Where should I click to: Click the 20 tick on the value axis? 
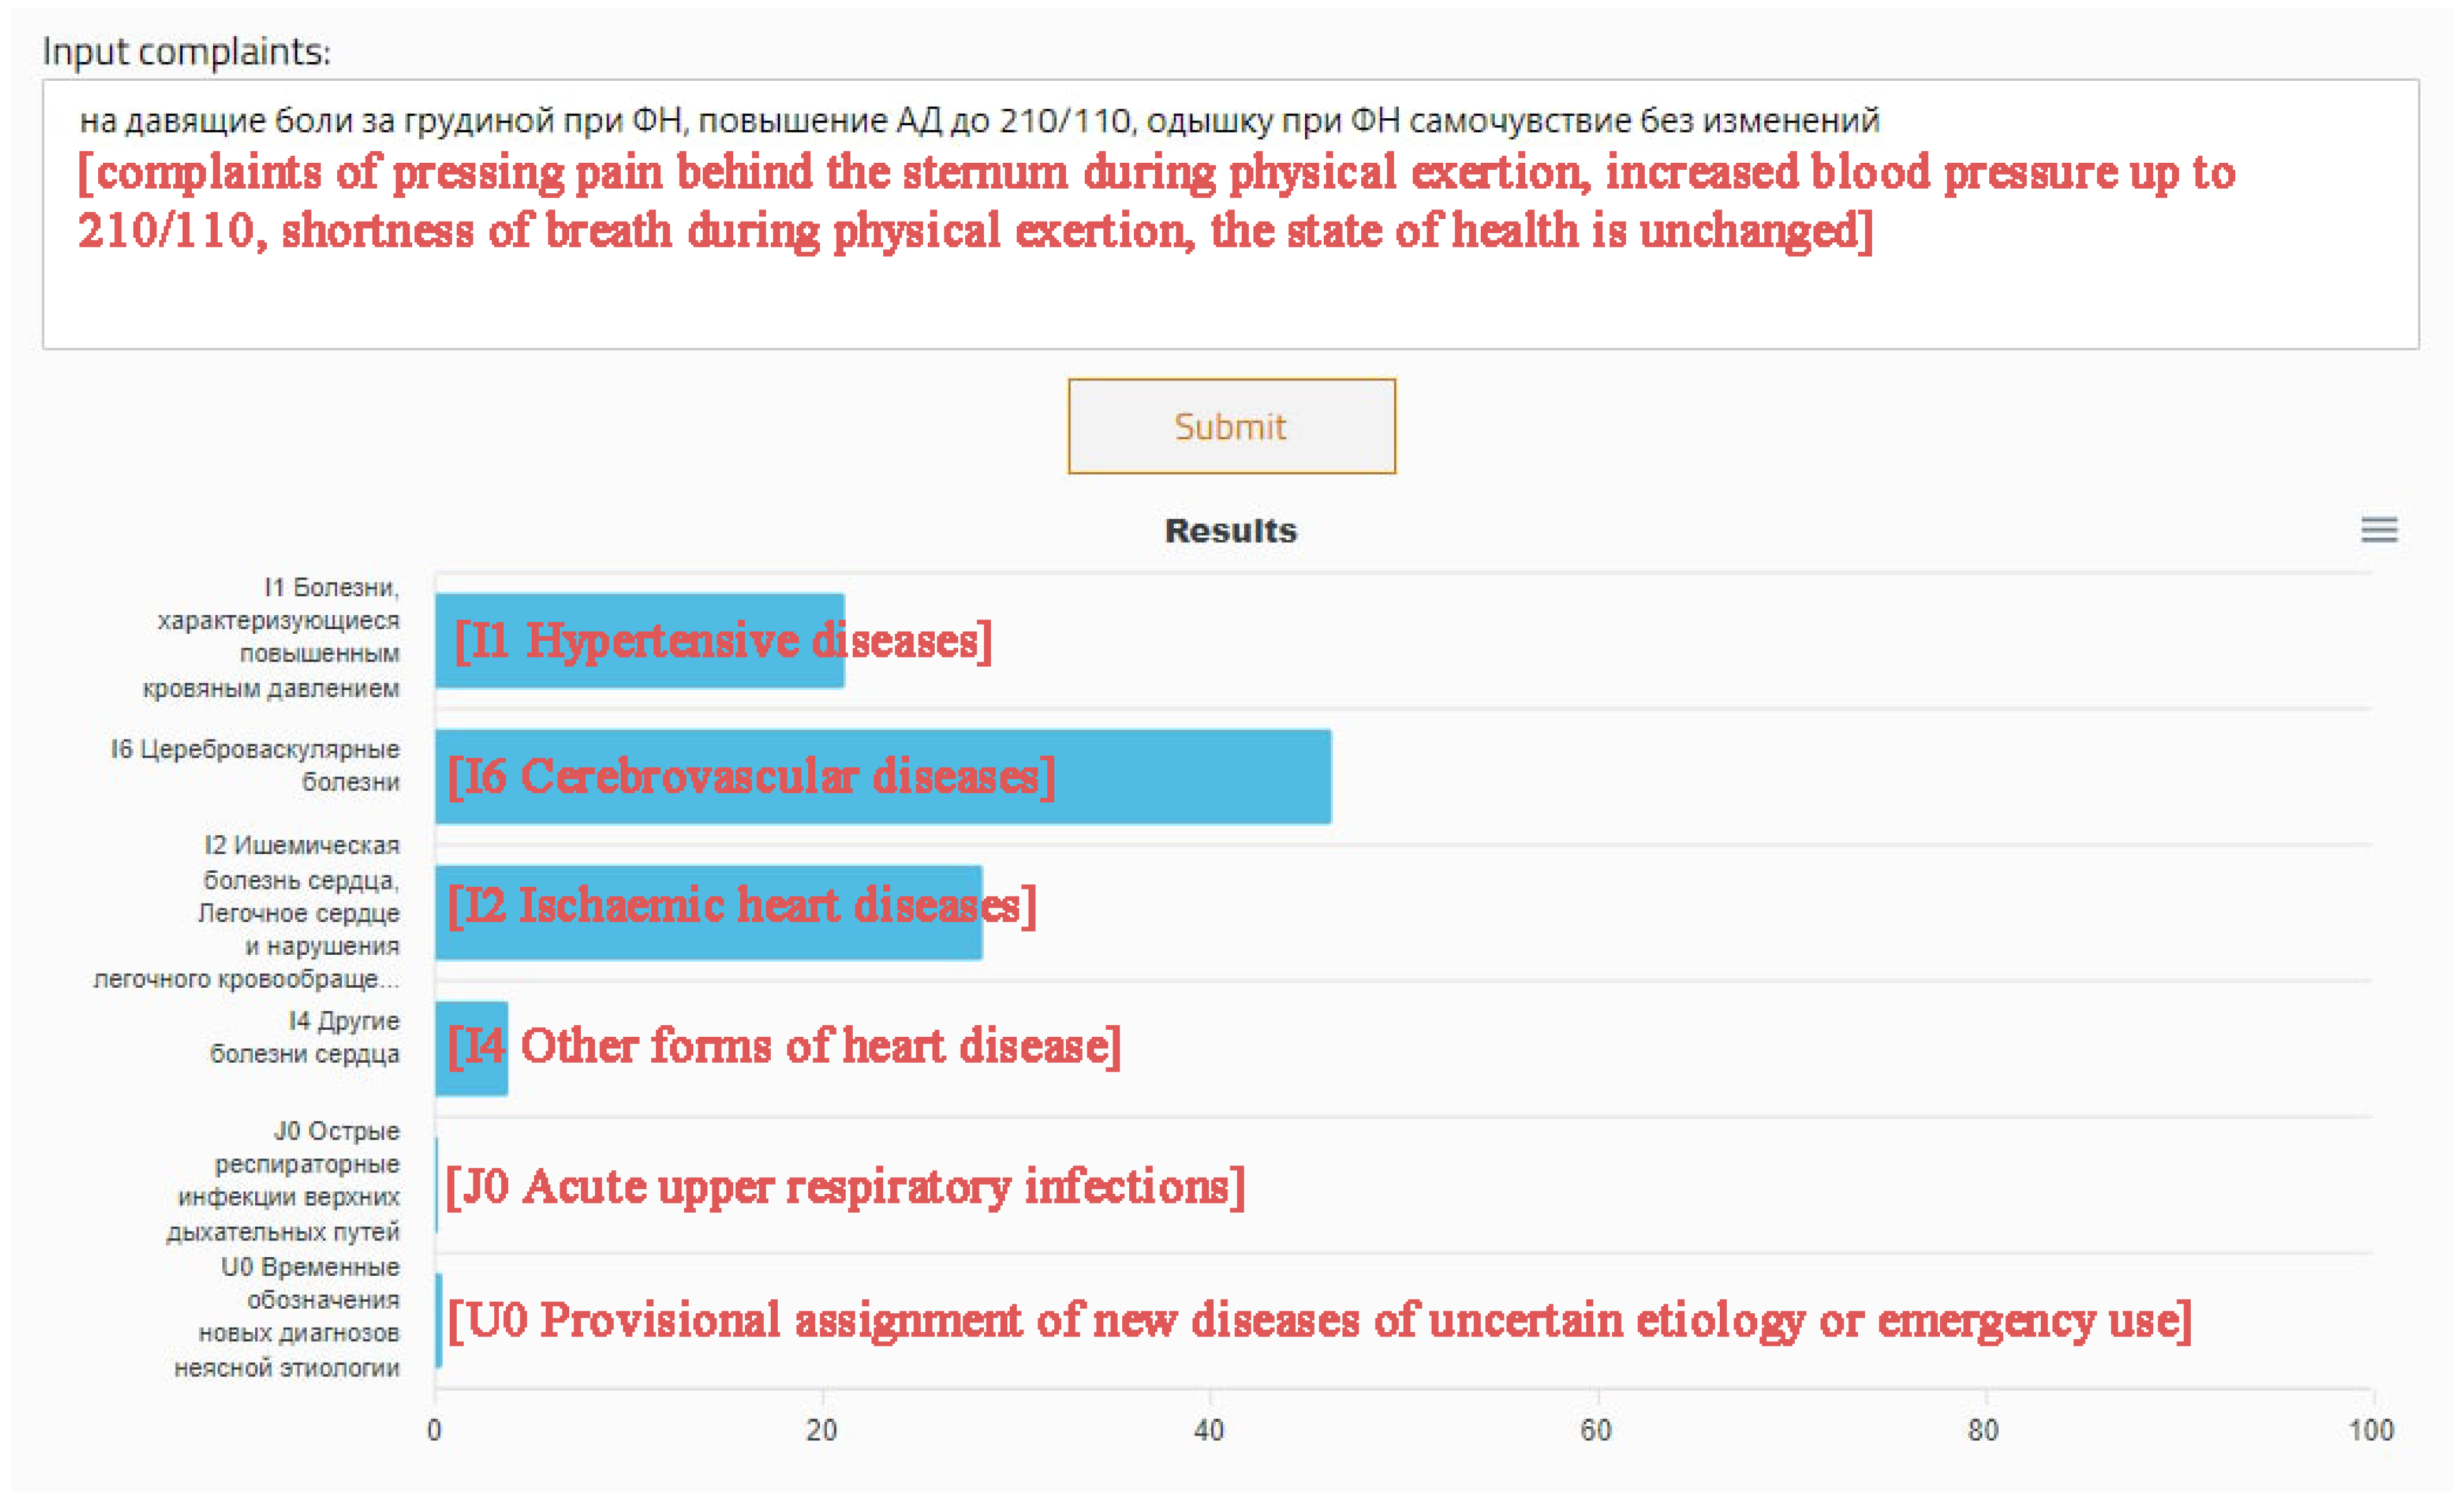coord(821,1430)
